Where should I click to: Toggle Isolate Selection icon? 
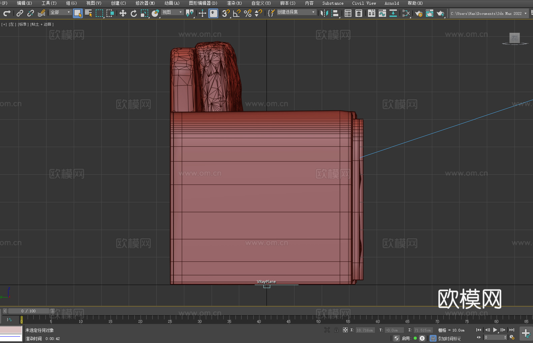[327, 330]
